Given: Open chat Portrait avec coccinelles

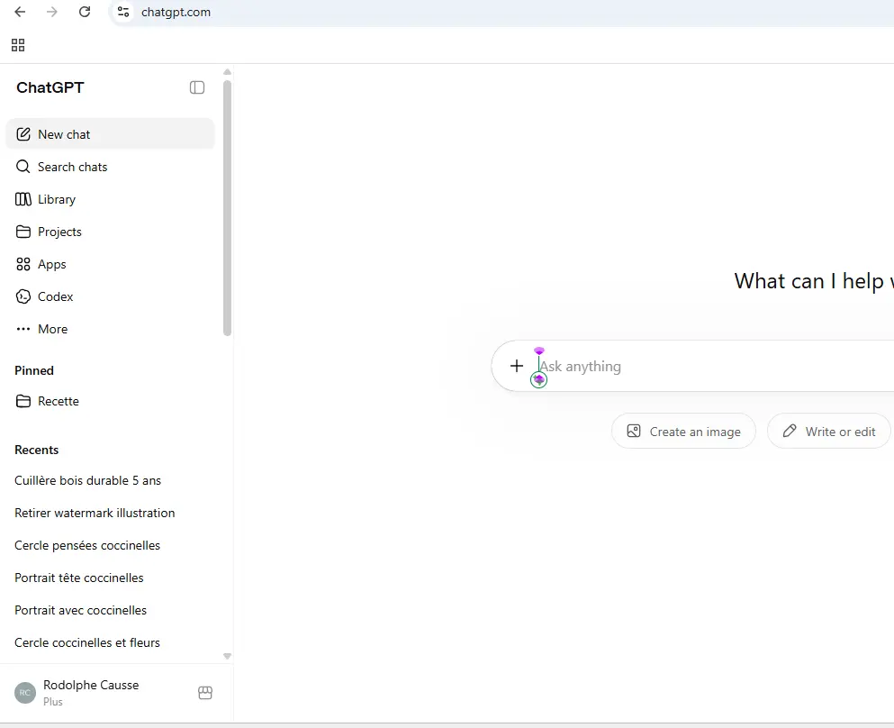Looking at the screenshot, I should [x=110, y=611].
